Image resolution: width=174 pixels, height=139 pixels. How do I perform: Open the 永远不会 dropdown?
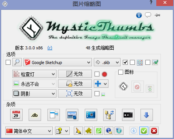tap(34, 84)
